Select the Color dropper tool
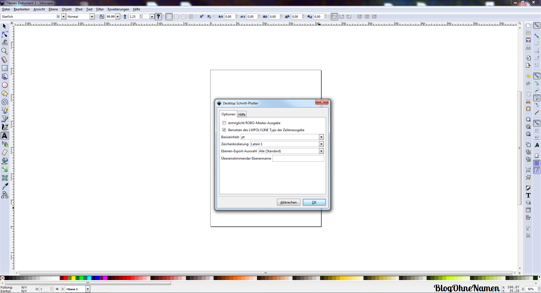The width and height of the screenshot is (541, 293). (x=5, y=186)
